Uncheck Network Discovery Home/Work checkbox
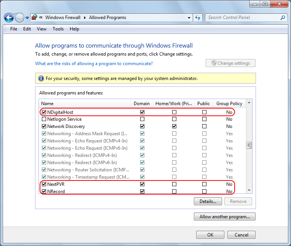This screenshot has height=246, width=291. click(x=174, y=126)
